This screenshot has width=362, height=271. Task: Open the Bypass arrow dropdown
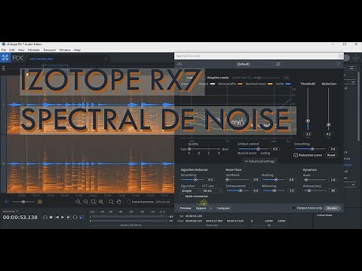coord(210,208)
